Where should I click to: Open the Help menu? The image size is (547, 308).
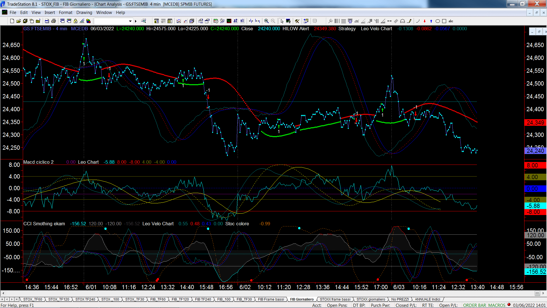(120, 13)
